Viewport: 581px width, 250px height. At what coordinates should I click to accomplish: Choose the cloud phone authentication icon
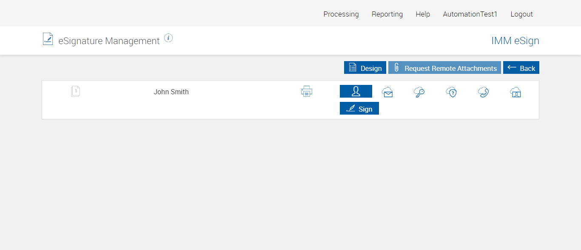pos(483,92)
